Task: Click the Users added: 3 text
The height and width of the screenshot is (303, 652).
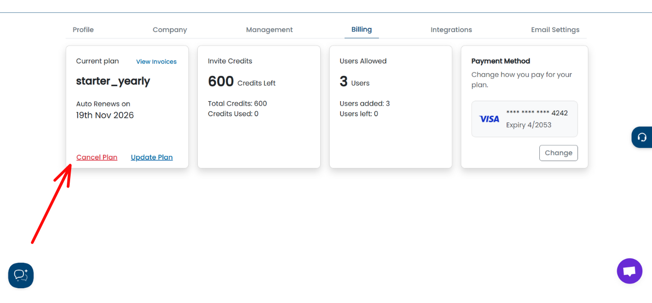Action: click(365, 104)
